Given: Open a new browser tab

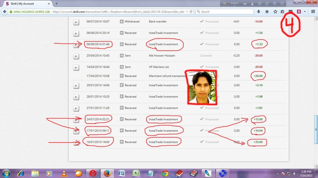Looking at the screenshot, I should [x=57, y=4].
